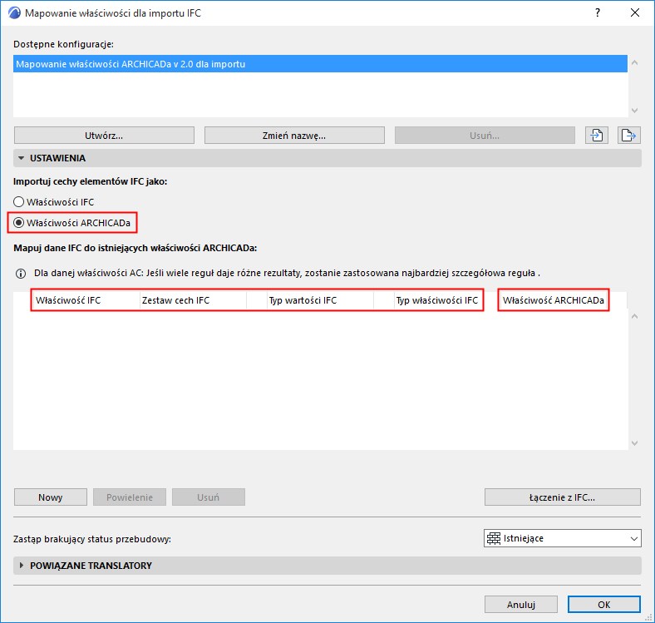This screenshot has width=655, height=623.
Task: Click the Typ właściwości IFC column header
Action: (x=439, y=300)
